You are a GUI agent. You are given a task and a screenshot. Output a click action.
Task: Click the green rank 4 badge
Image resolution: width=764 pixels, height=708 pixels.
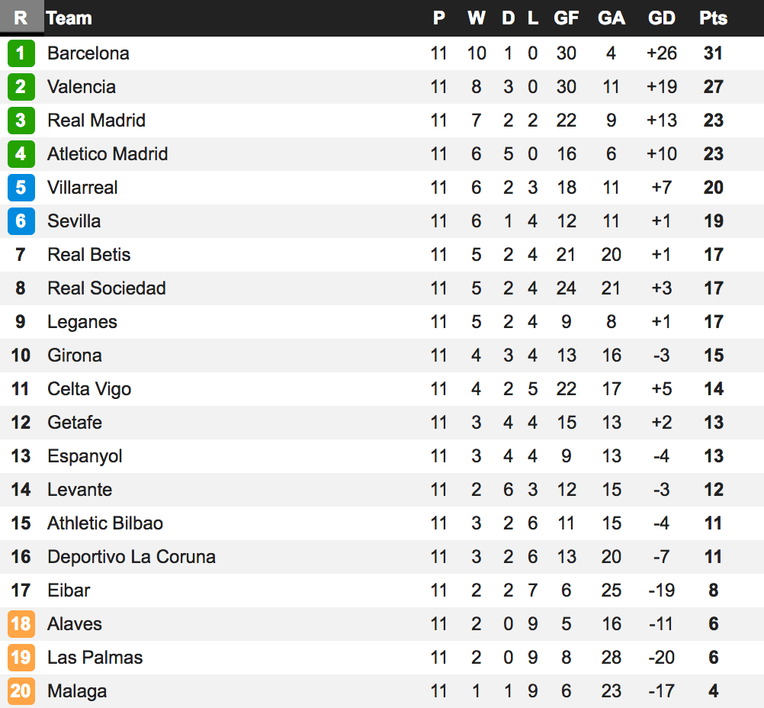coord(21,154)
